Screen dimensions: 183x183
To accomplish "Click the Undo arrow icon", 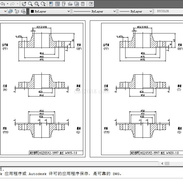I will point(2,4).
